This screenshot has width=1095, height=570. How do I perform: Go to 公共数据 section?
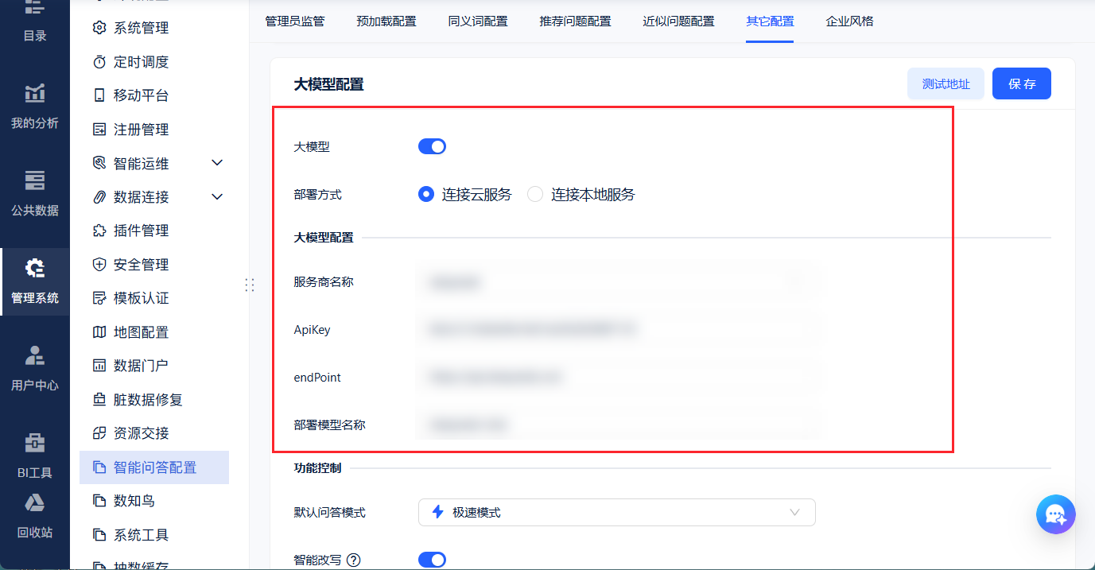point(35,195)
